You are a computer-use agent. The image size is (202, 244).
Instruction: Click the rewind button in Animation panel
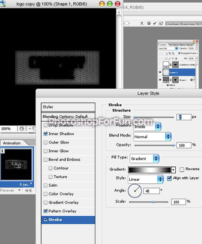point(28,190)
